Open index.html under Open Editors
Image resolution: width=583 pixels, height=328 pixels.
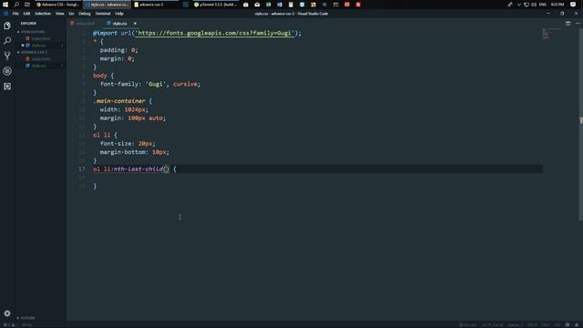pyautogui.click(x=40, y=38)
